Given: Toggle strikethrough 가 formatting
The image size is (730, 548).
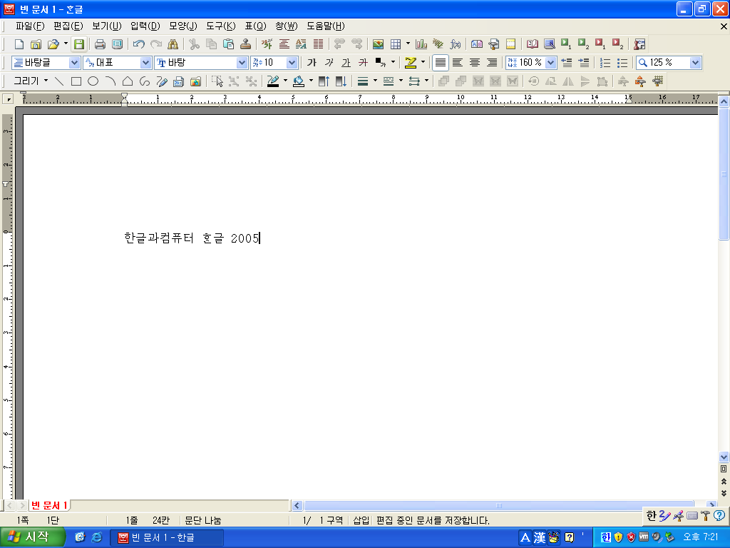Looking at the screenshot, I should (363, 63).
